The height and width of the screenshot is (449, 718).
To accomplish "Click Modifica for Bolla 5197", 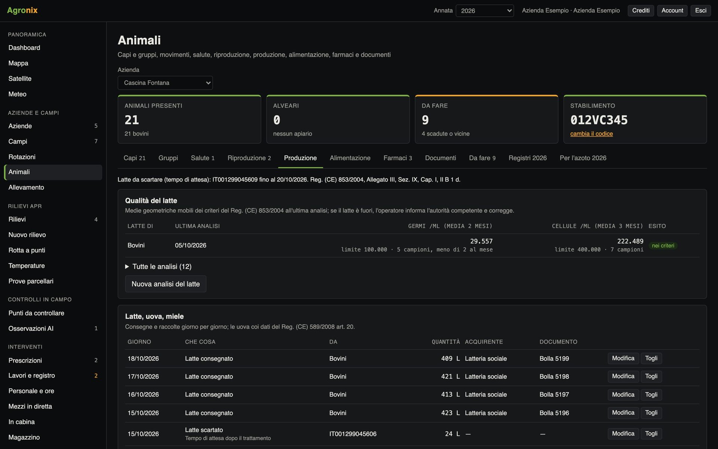I will [623, 395].
